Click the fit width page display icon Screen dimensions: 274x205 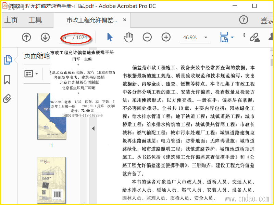tap(224, 37)
